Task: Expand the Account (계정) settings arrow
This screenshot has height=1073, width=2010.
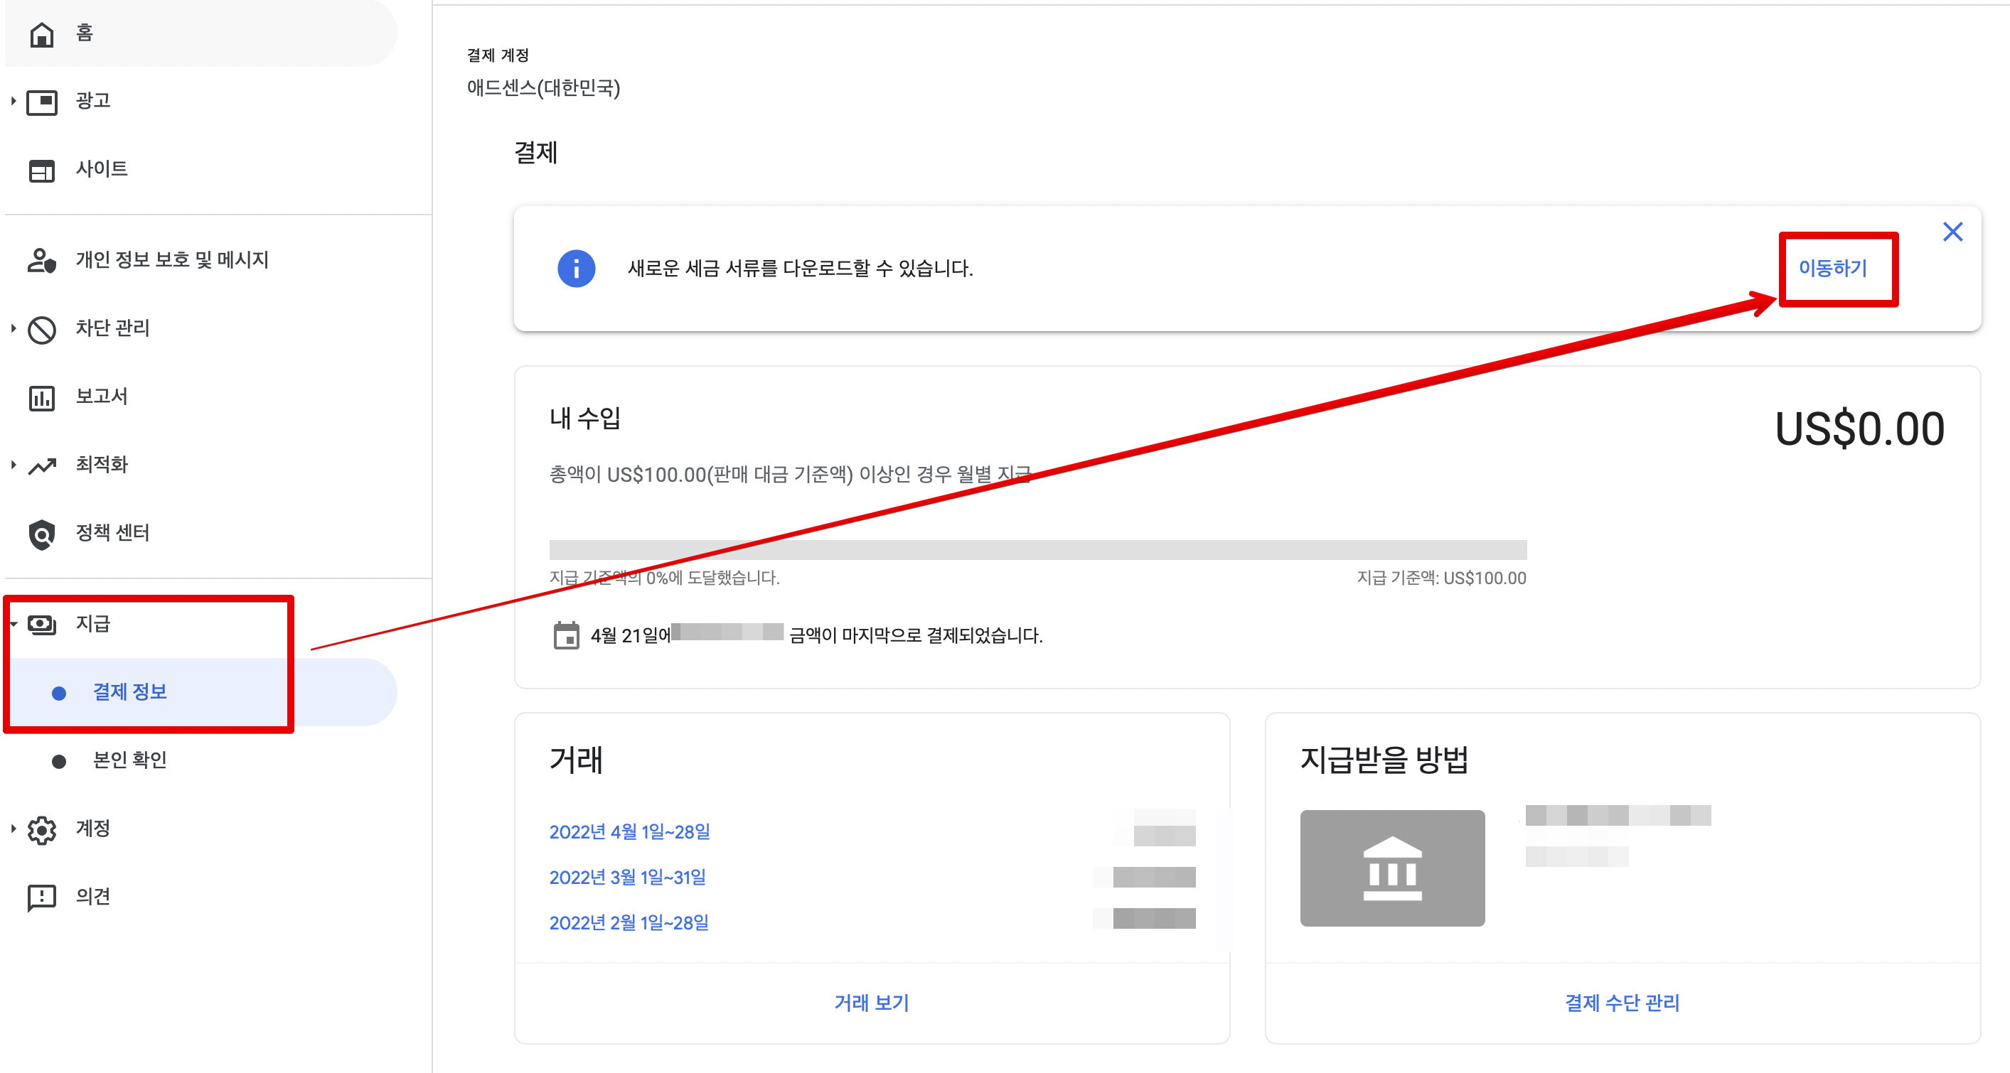Action: point(14,829)
